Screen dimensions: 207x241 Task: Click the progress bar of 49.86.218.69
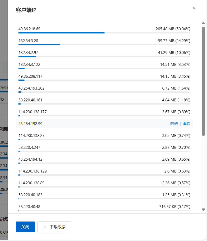pos(105,33)
